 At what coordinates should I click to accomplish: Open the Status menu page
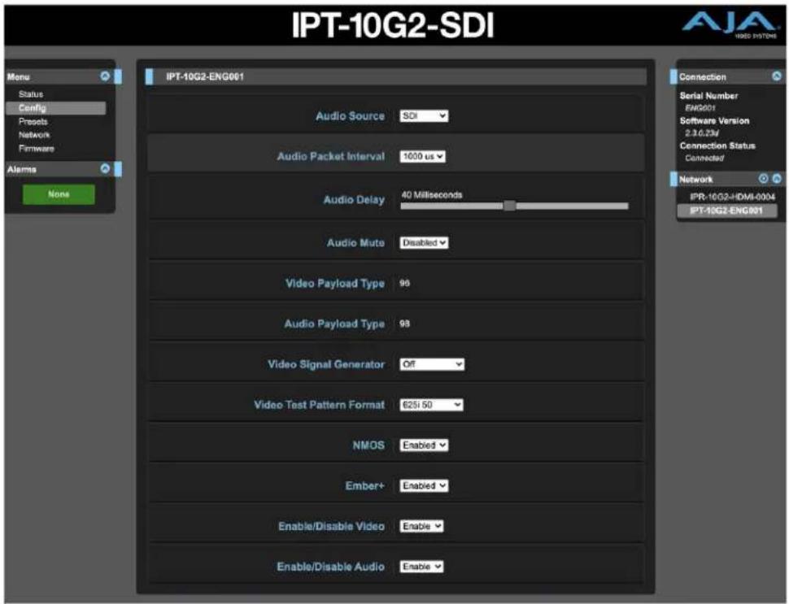click(x=31, y=94)
